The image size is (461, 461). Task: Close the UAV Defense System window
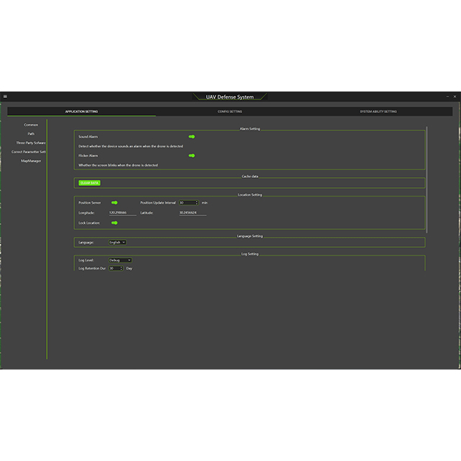[455, 97]
